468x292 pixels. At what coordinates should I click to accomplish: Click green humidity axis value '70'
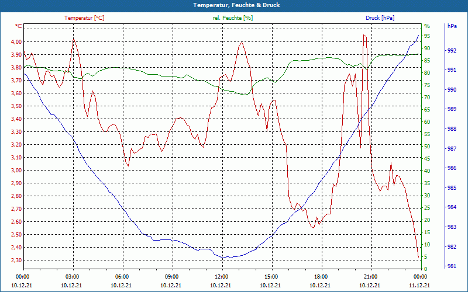(427, 98)
